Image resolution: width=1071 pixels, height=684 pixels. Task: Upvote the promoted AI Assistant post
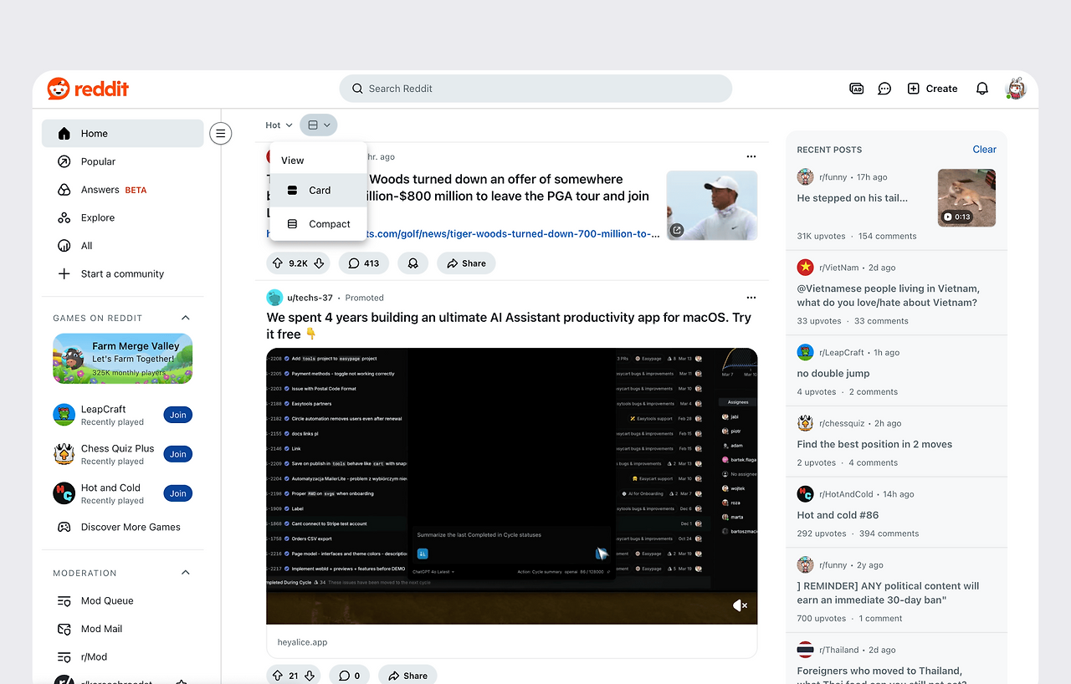click(278, 676)
